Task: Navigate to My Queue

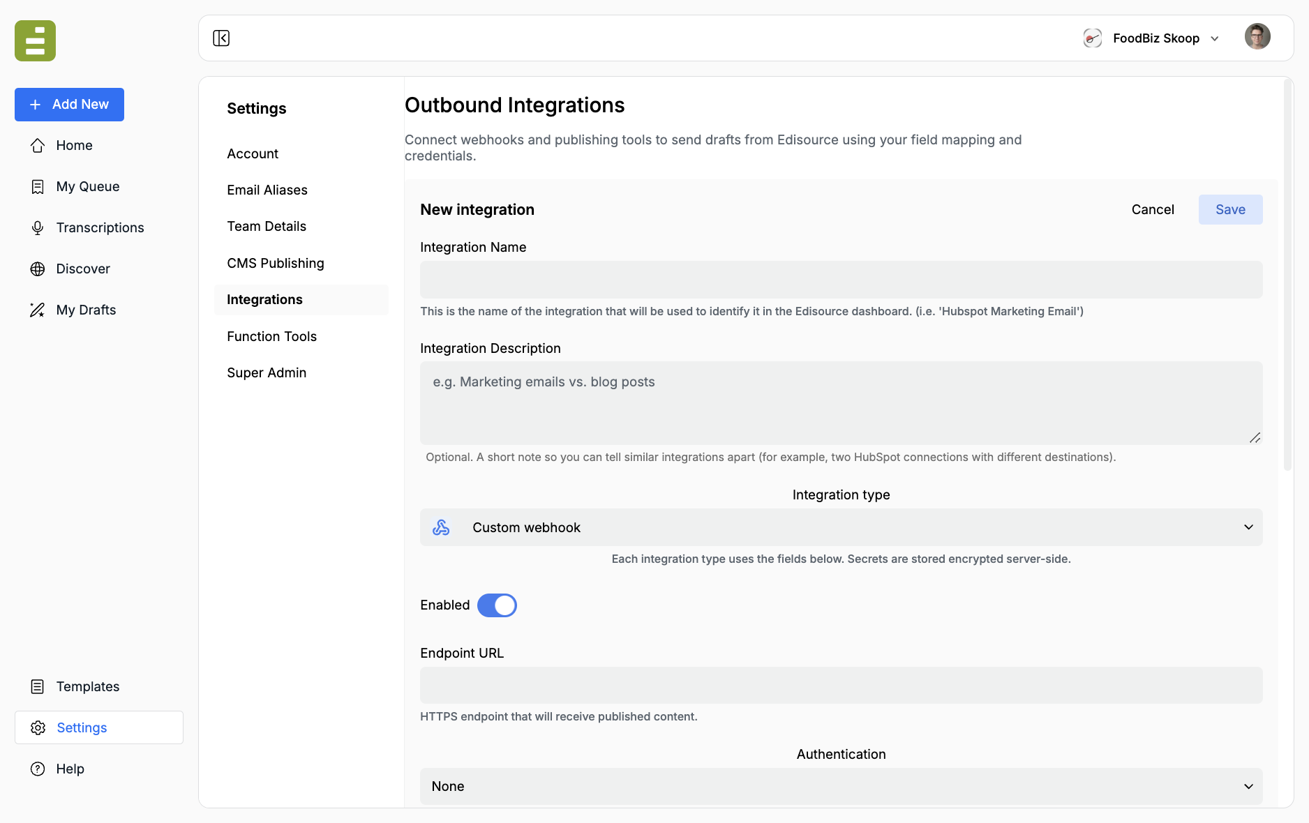Action: coord(88,186)
